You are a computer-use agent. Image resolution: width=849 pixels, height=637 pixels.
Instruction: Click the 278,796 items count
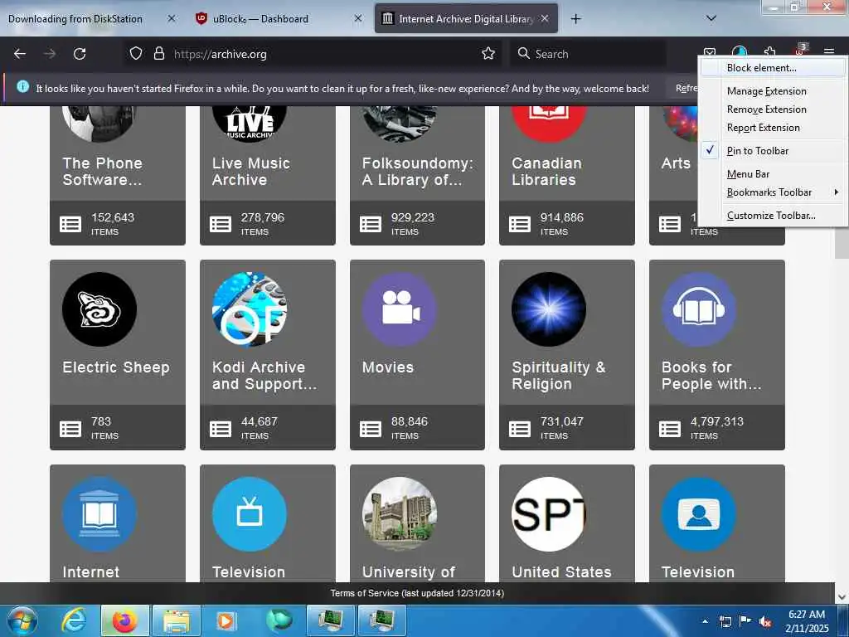coord(263,217)
